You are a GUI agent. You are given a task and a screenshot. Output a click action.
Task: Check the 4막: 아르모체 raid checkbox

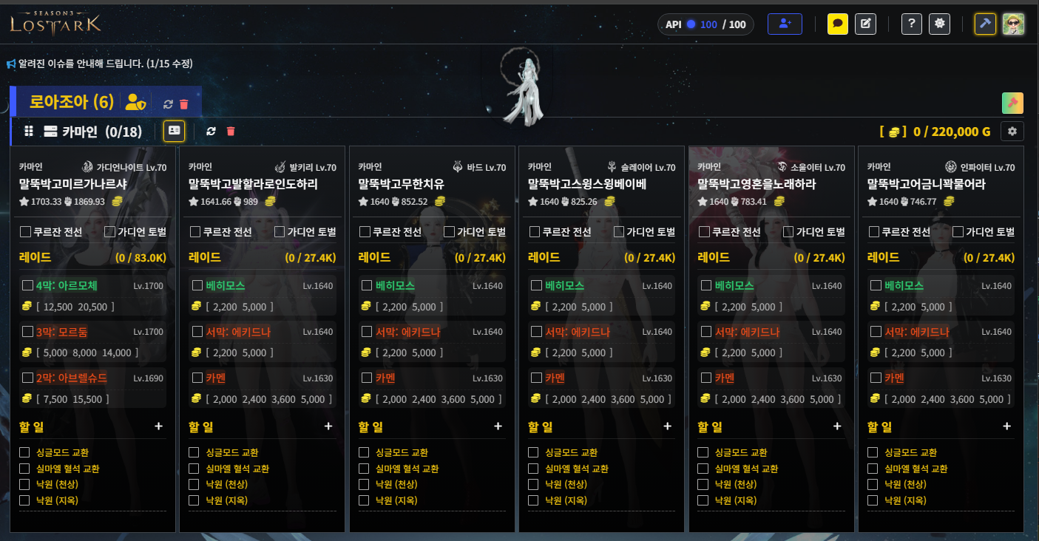[27, 285]
